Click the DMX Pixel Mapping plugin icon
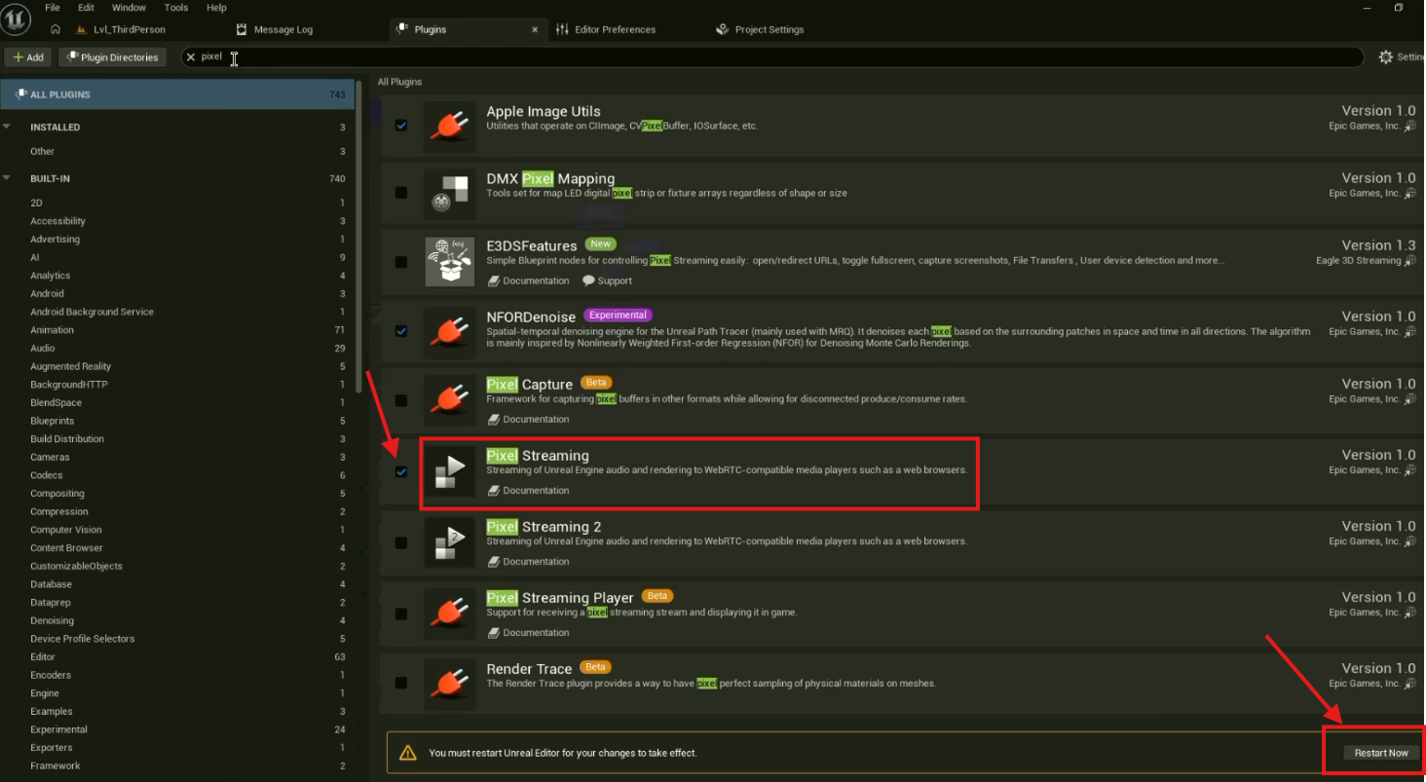The image size is (1426, 782). (450, 194)
